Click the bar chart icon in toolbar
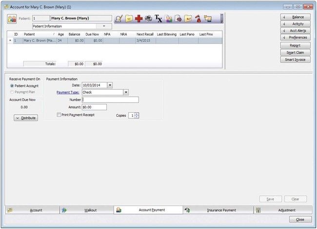Screen dimensions: 317x229 [x=169, y=19]
